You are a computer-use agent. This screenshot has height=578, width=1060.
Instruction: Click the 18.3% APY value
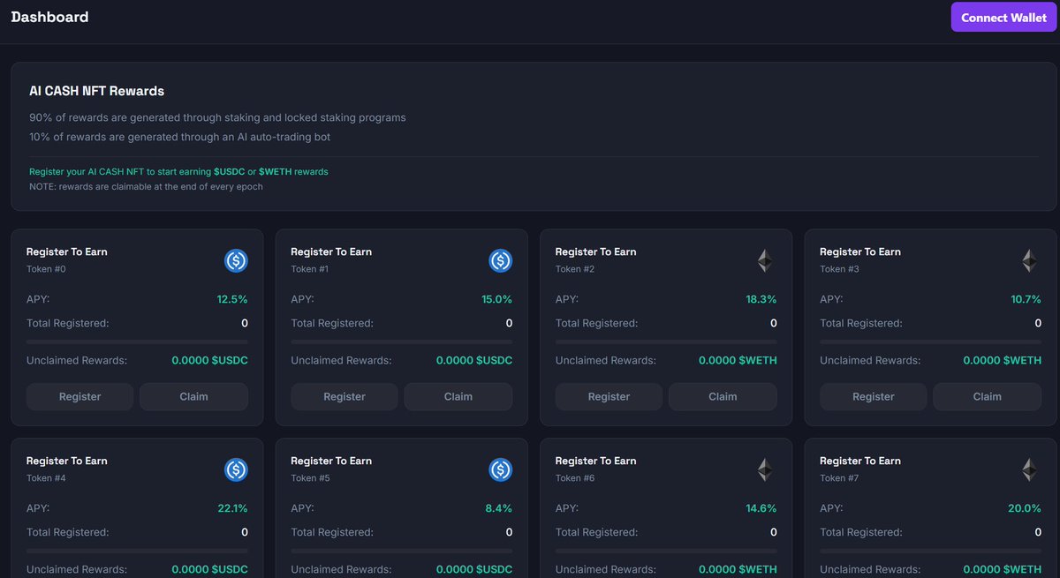tap(761, 299)
